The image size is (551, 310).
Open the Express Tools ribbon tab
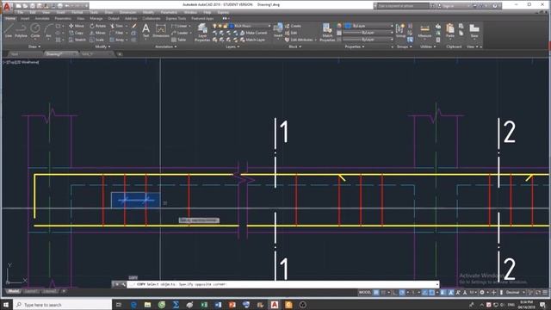tap(176, 18)
